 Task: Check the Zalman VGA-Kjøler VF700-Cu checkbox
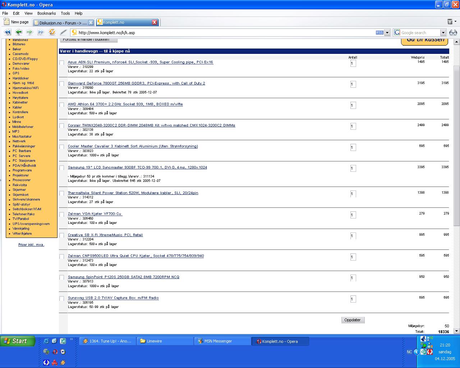click(62, 215)
